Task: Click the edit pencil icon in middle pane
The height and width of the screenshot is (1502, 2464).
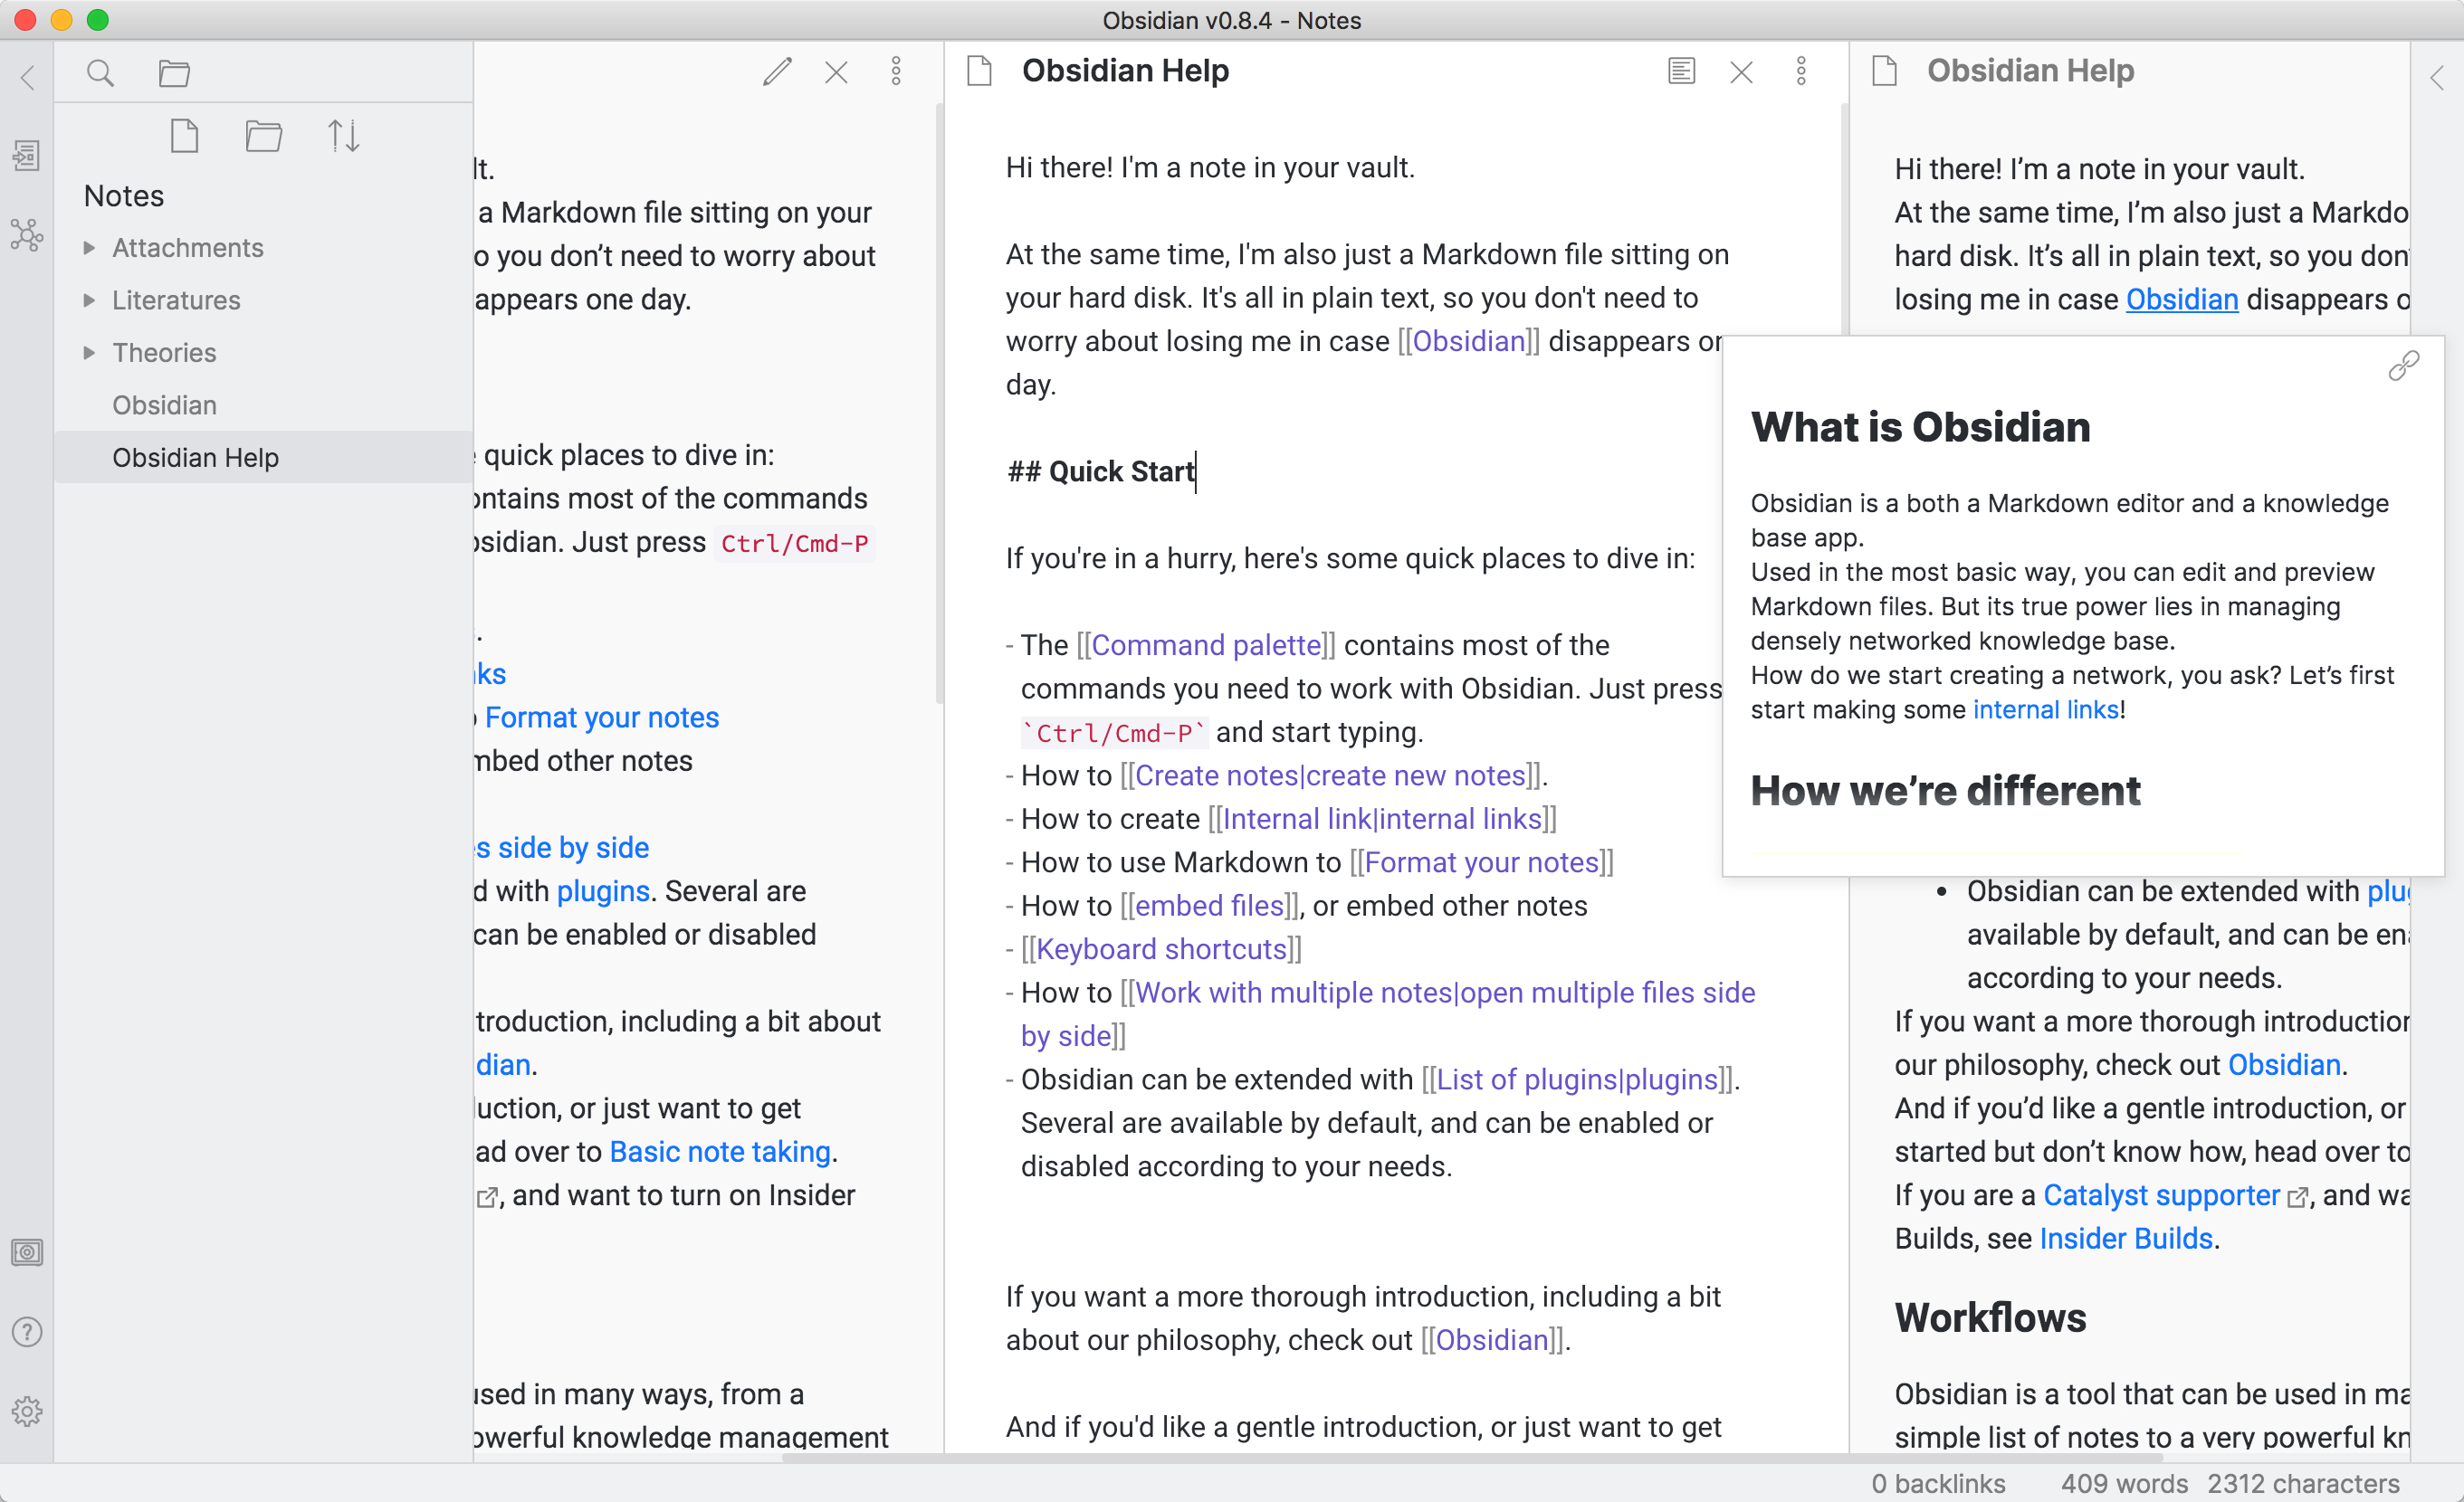Action: point(774,71)
